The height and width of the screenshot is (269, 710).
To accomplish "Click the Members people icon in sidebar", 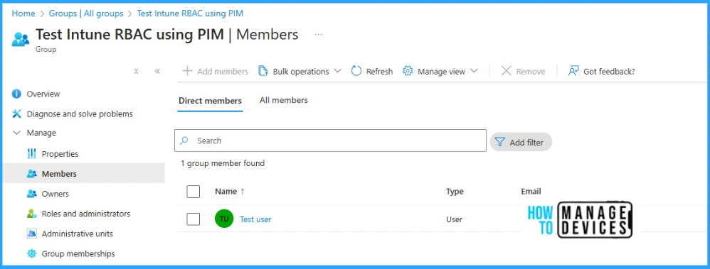I will click(32, 174).
